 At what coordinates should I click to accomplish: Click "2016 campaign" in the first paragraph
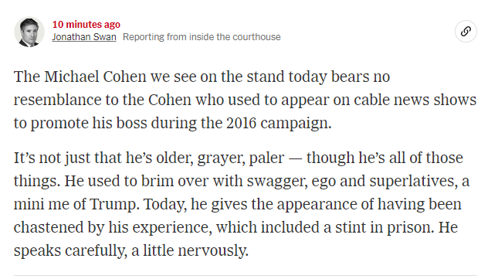pos(278,124)
